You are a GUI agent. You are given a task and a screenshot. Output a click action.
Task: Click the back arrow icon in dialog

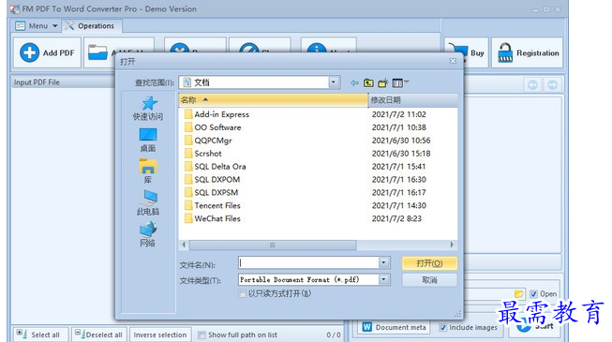[354, 82]
